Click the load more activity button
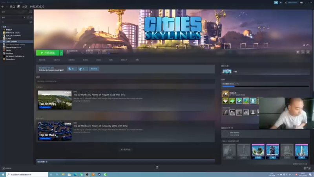The height and width of the screenshot is (177, 314). click(125, 149)
